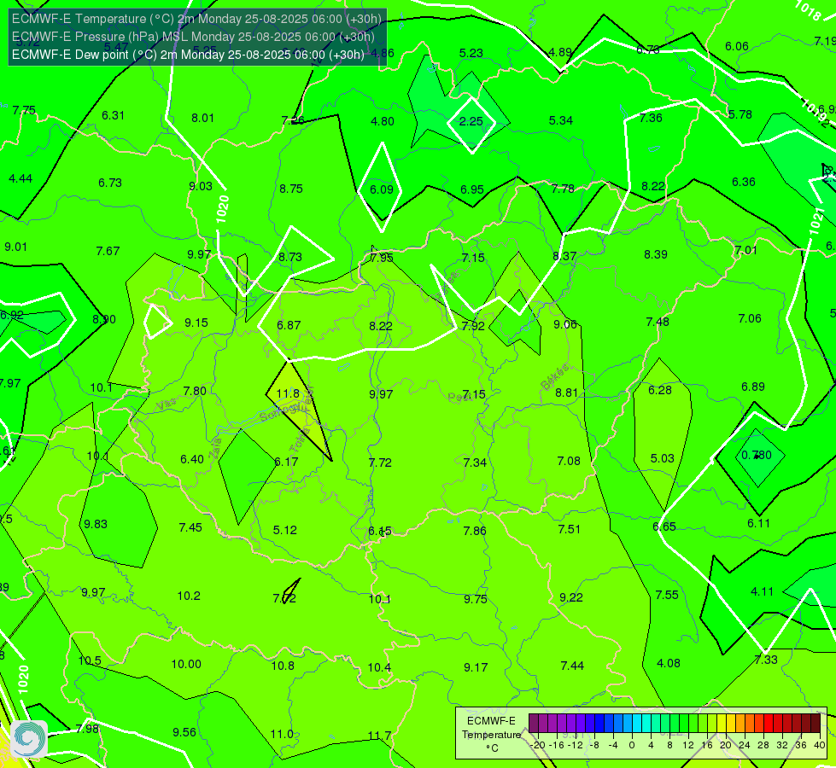The image size is (836, 768).
Task: Click the dark red 40 °C legend swatch
Action: pyautogui.click(x=816, y=724)
